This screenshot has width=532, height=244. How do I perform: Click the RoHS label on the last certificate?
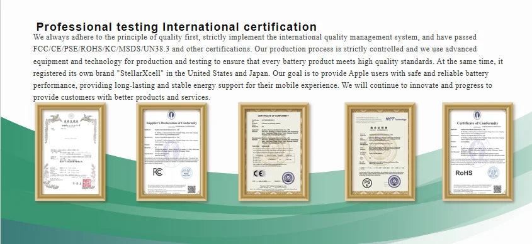[463, 173]
